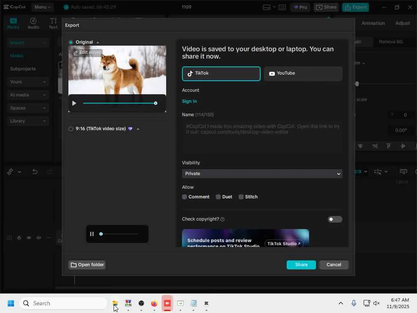Click Edit cover on the video preview
Image resolution: width=417 pixels, height=313 pixels.
(x=87, y=53)
